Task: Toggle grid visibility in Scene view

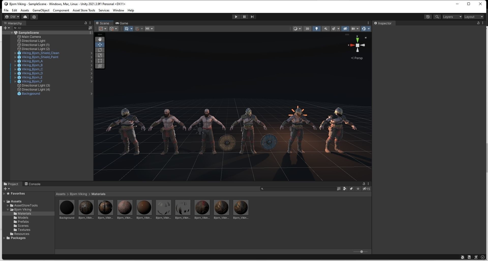Action: (126, 29)
